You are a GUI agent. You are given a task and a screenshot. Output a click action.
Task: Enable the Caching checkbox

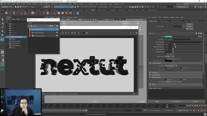point(166,80)
